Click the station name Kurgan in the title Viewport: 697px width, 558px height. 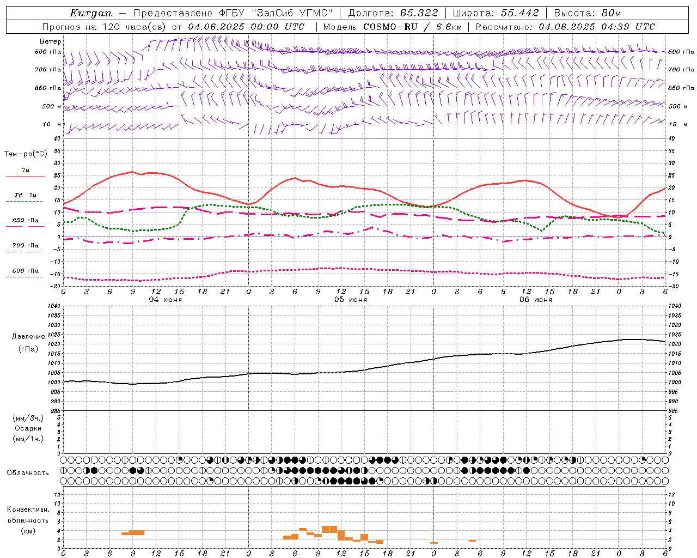pyautogui.click(x=91, y=13)
